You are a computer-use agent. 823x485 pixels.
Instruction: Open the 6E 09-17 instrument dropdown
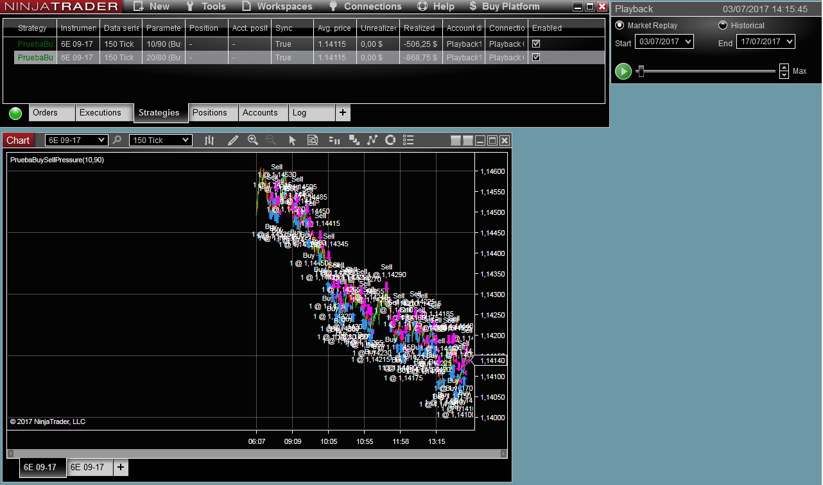point(76,140)
